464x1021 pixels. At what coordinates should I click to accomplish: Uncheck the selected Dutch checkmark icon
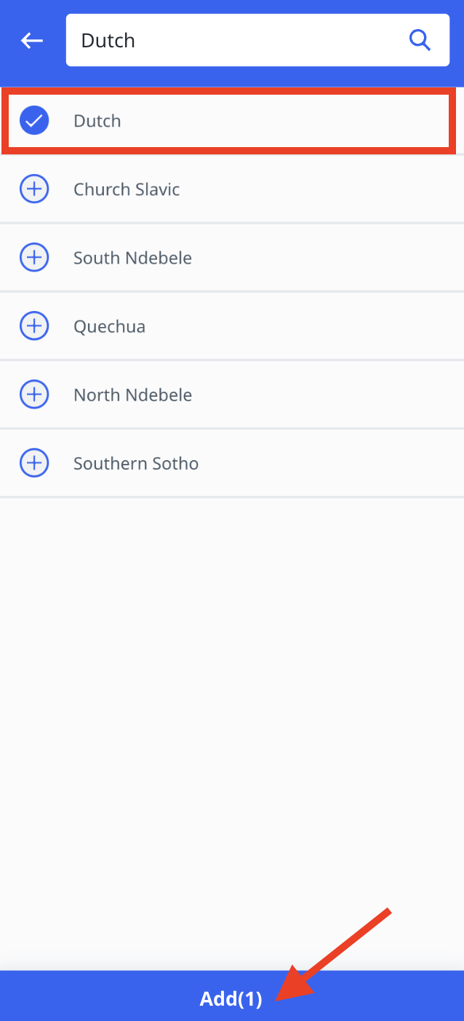34,121
